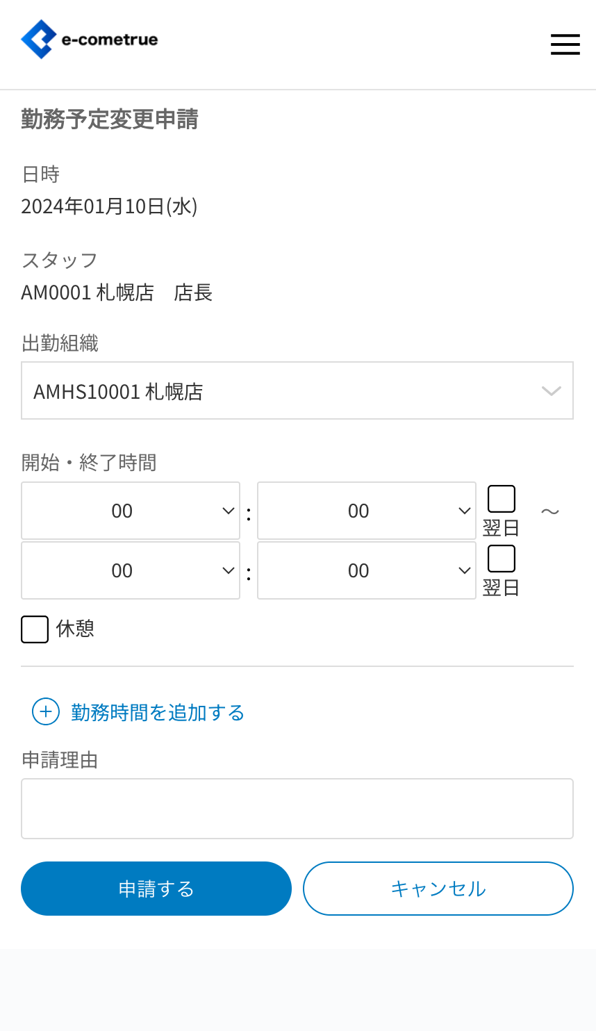Click the plus circle icon
Viewport: 596px width, 1031px height.
(x=46, y=711)
